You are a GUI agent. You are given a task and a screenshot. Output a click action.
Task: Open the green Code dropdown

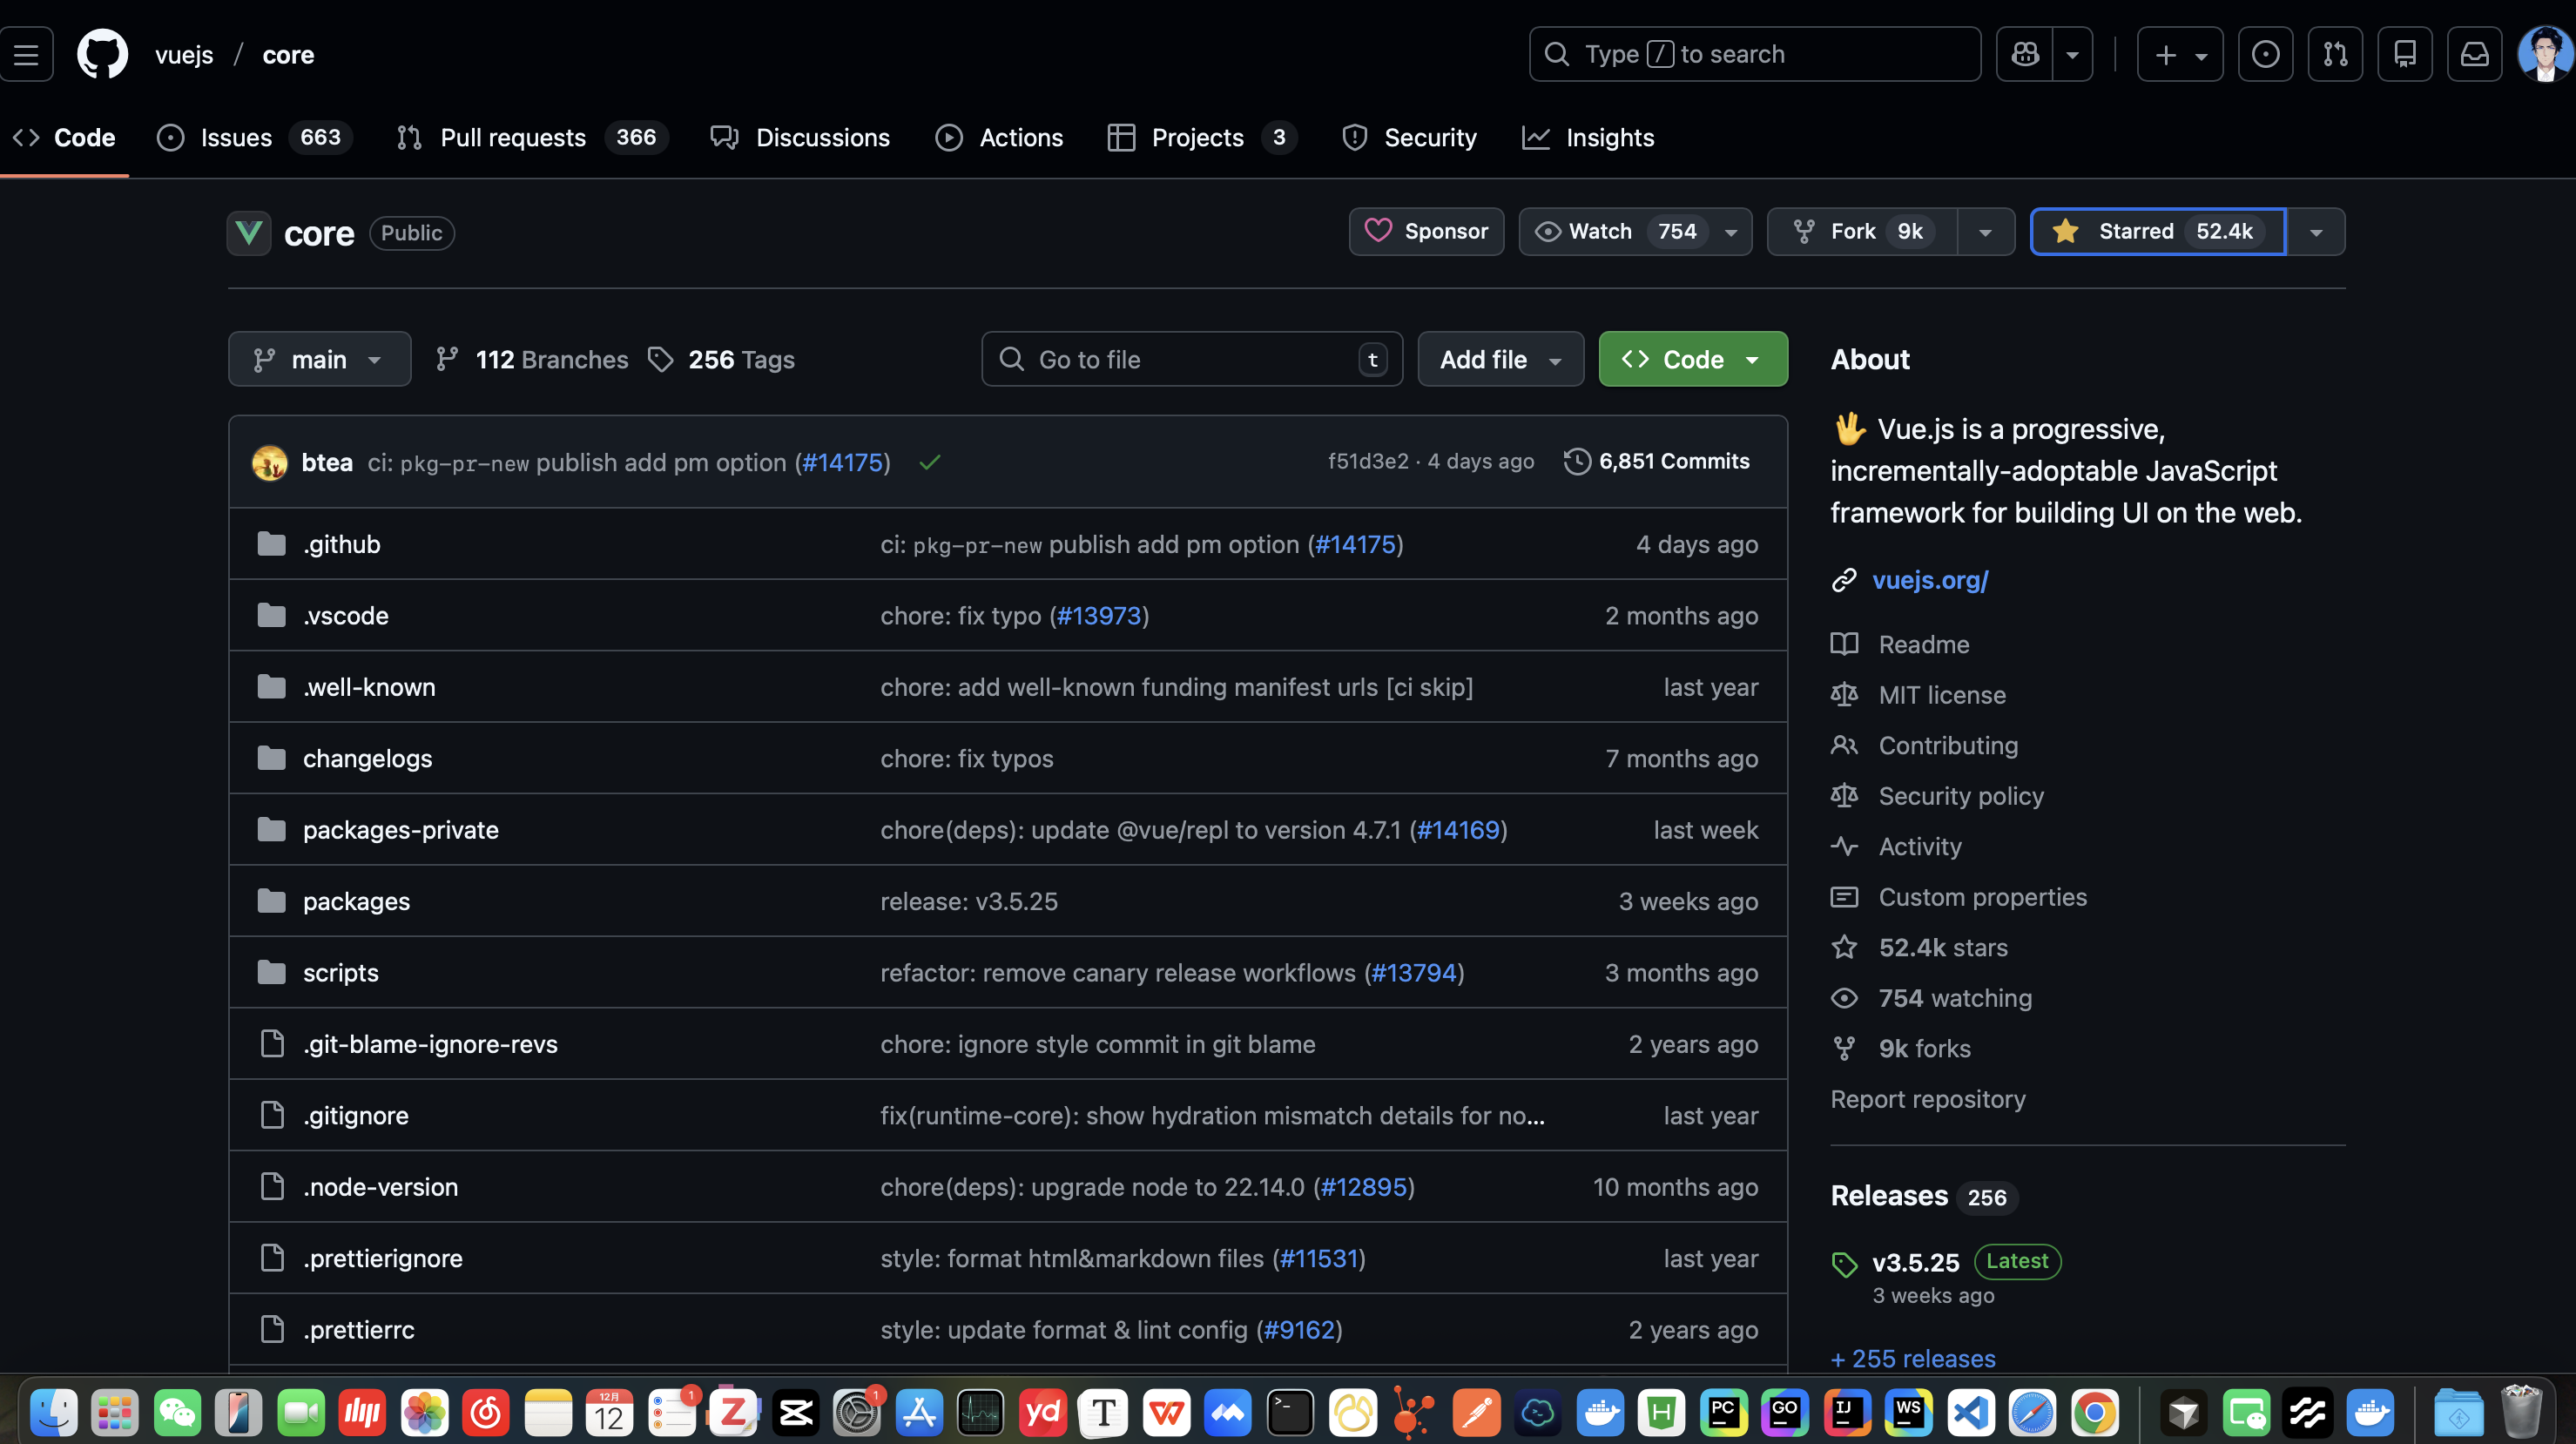[x=1692, y=359]
